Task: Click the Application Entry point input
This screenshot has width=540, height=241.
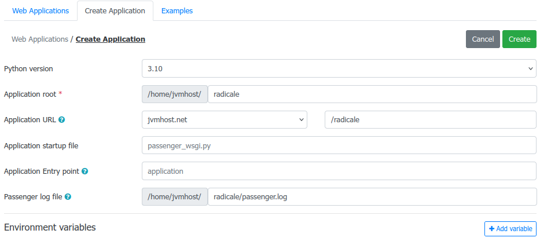Action: pyautogui.click(x=339, y=171)
